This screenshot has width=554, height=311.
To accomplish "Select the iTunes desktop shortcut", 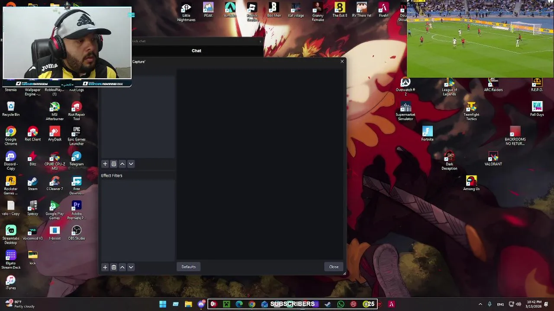I will point(11,282).
